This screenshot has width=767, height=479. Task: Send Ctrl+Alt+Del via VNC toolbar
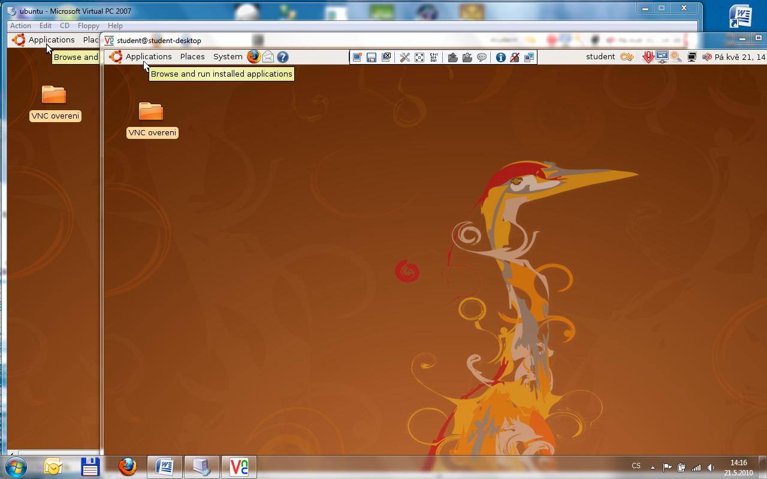pos(434,57)
